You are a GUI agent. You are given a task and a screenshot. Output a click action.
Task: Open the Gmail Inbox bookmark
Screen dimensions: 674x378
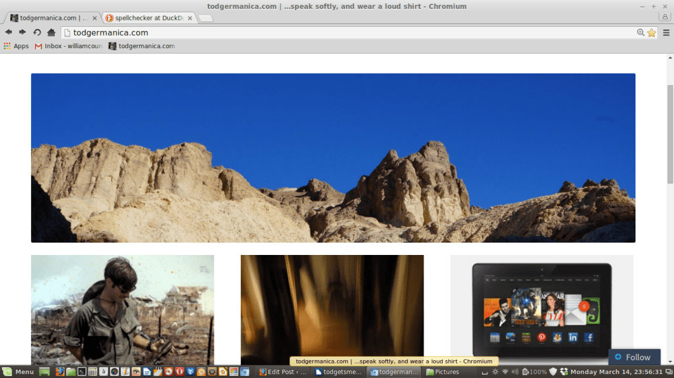pos(68,46)
